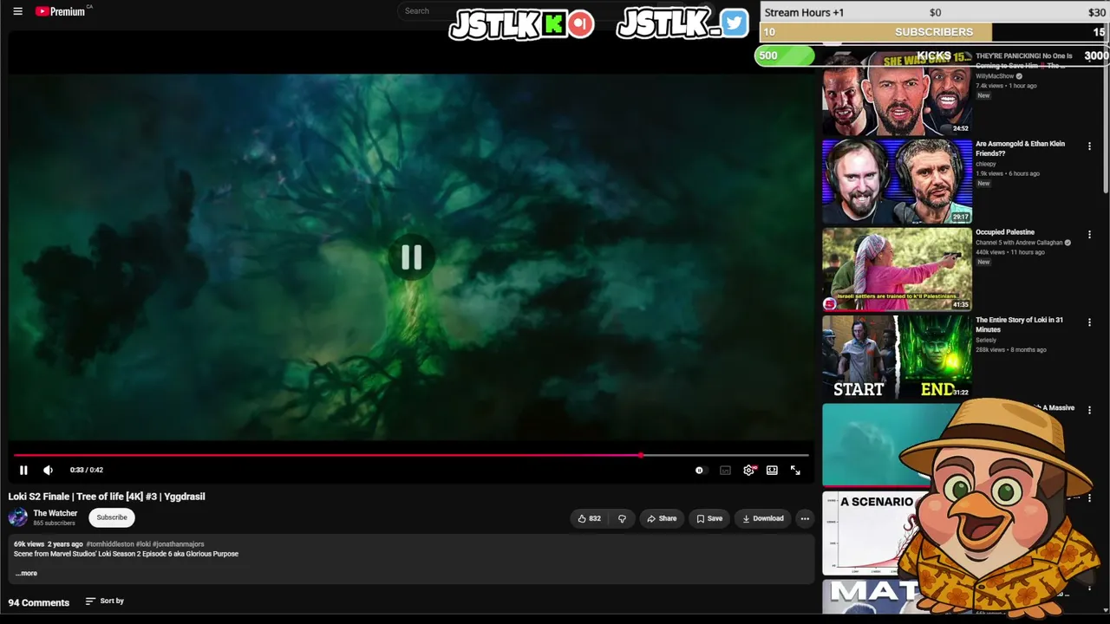Open options menu for Entire Story of Loki
This screenshot has height=624, width=1110.
(1089, 322)
